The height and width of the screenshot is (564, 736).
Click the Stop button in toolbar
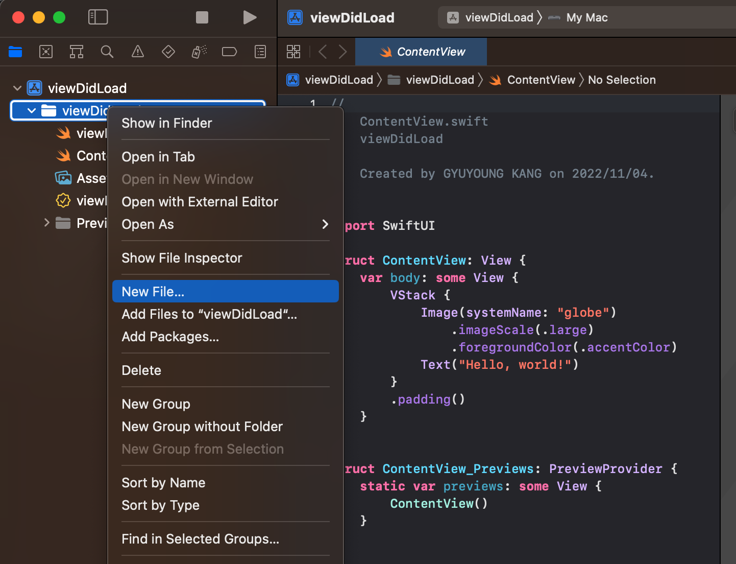pyautogui.click(x=202, y=17)
